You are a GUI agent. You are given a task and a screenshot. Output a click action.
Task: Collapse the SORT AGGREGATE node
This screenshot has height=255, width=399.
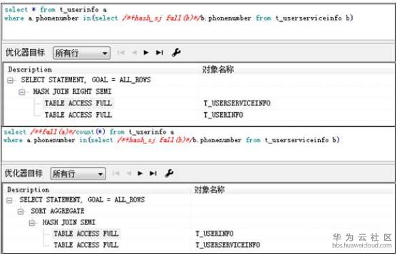tap(20, 211)
